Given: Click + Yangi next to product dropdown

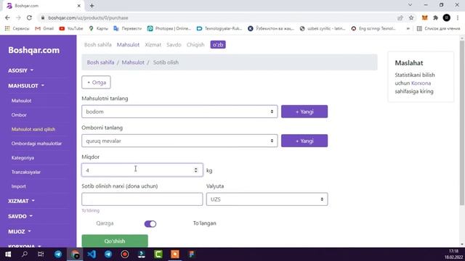Looking at the screenshot, I should [x=304, y=112].
